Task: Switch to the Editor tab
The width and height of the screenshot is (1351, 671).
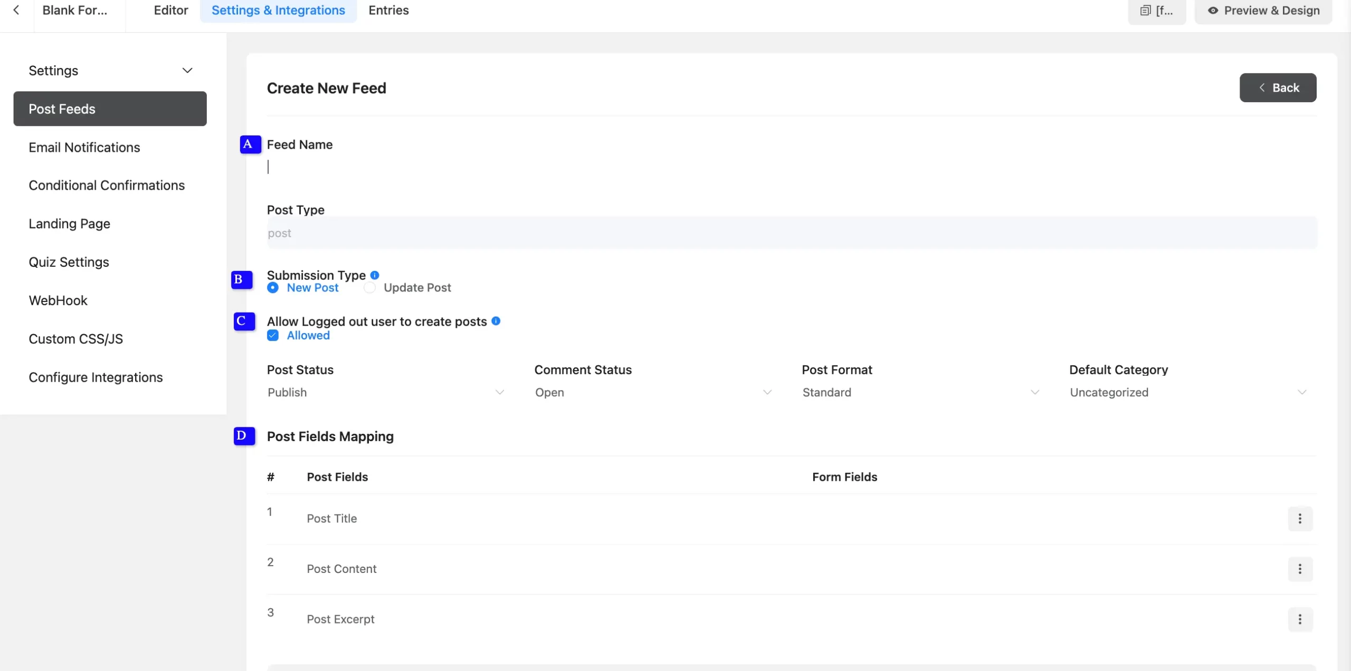Action: coord(171,11)
